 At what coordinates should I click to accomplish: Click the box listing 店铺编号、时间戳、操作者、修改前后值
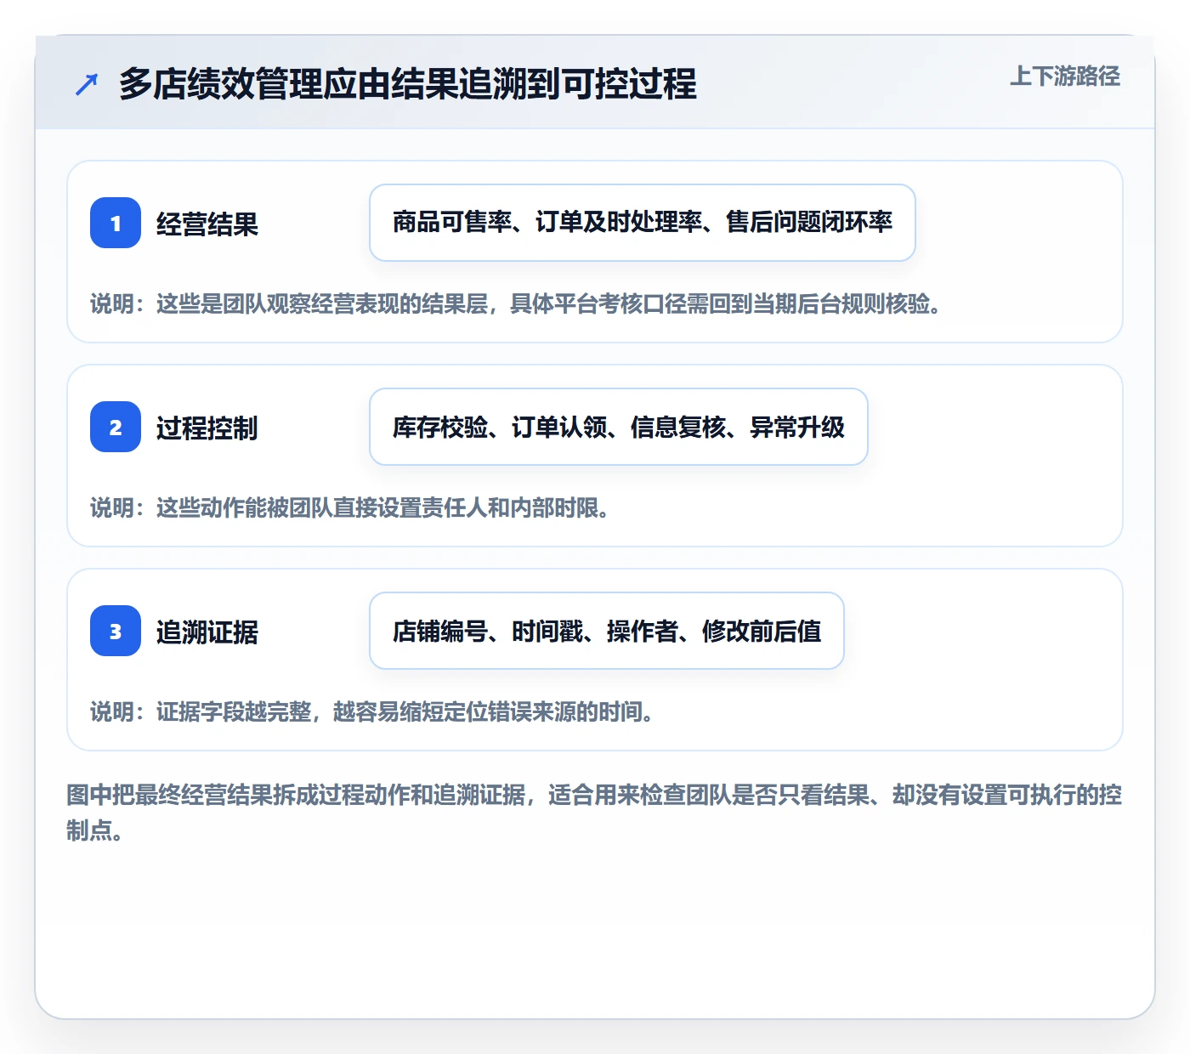pyautogui.click(x=607, y=631)
